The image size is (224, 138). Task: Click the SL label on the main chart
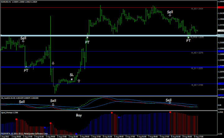72,75
